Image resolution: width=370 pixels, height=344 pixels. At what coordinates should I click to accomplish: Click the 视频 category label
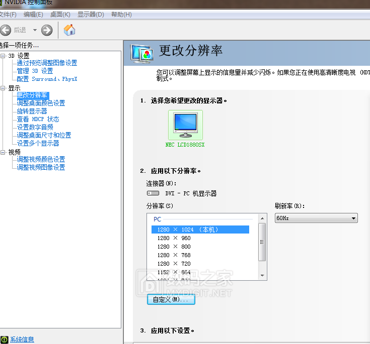pyautogui.click(x=14, y=152)
